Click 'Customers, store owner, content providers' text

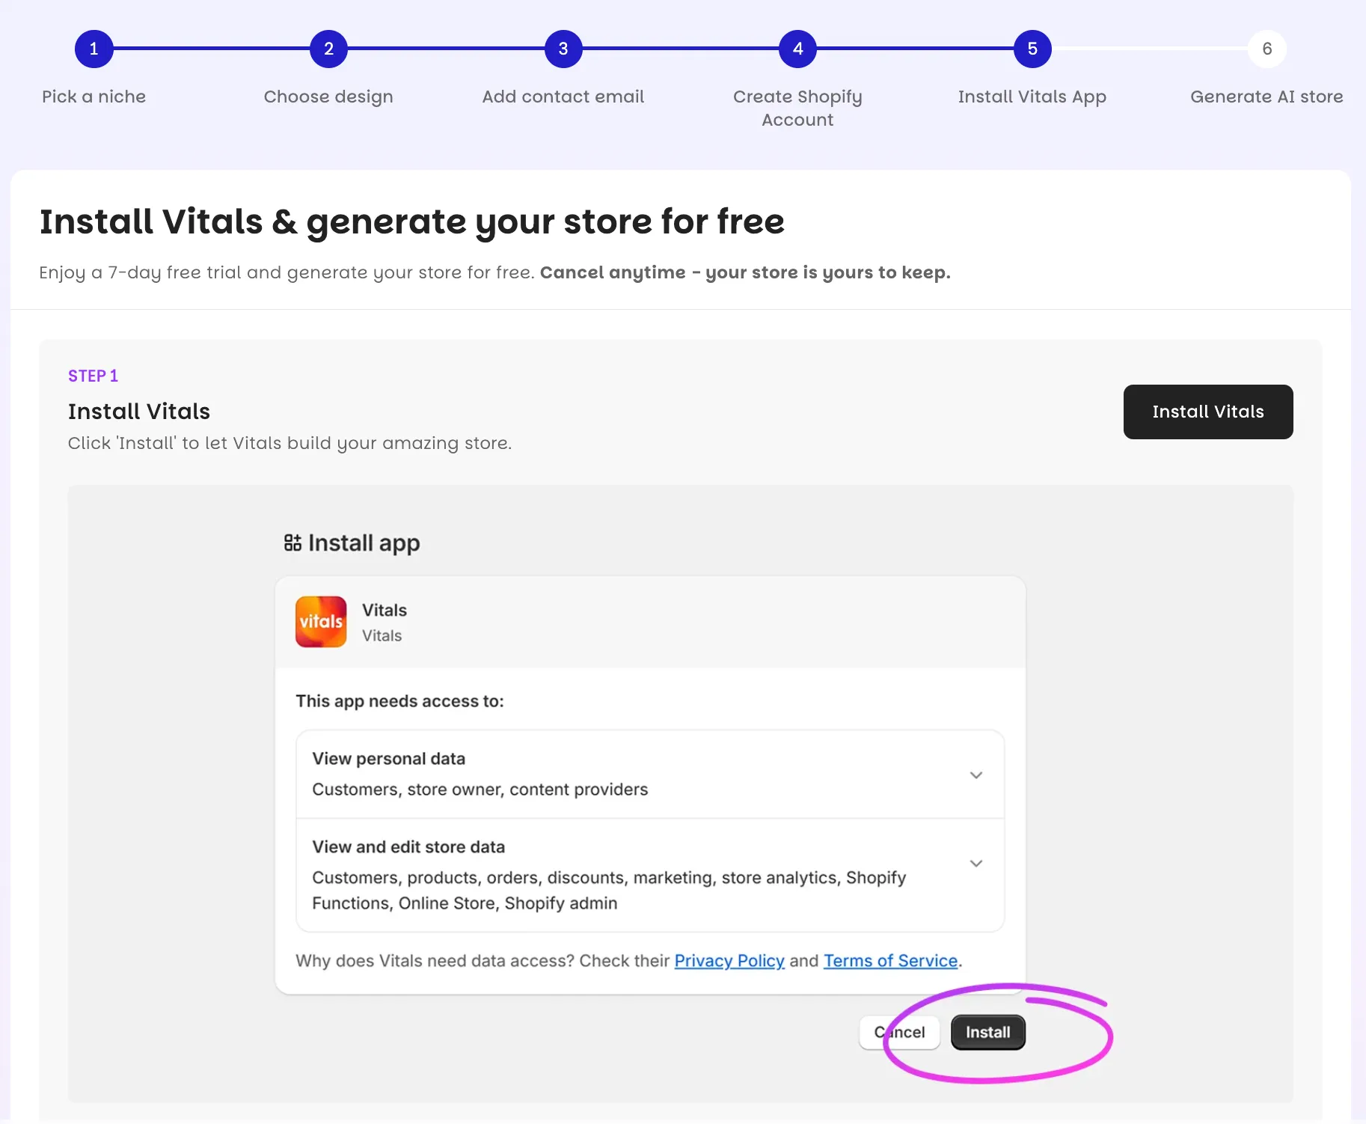point(480,789)
